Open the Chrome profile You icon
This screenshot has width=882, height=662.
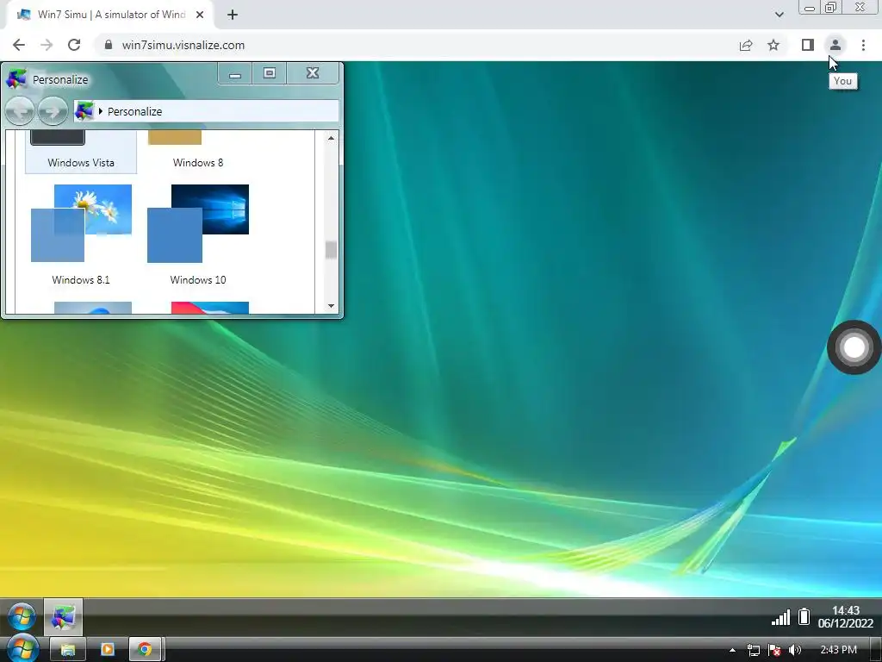tap(835, 45)
